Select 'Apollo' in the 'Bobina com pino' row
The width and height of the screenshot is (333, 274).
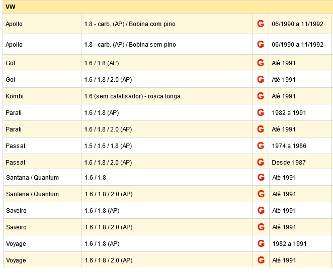coord(14,24)
